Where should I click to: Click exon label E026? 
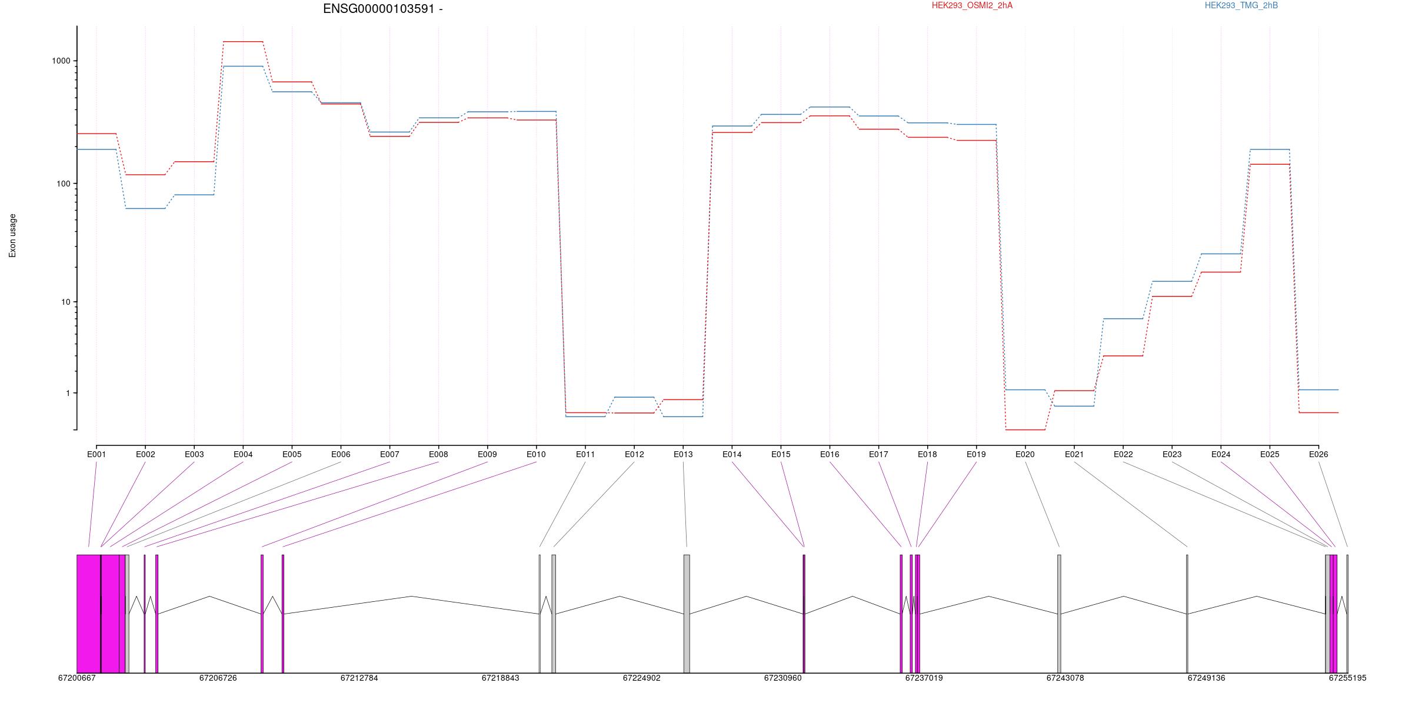[1318, 454]
